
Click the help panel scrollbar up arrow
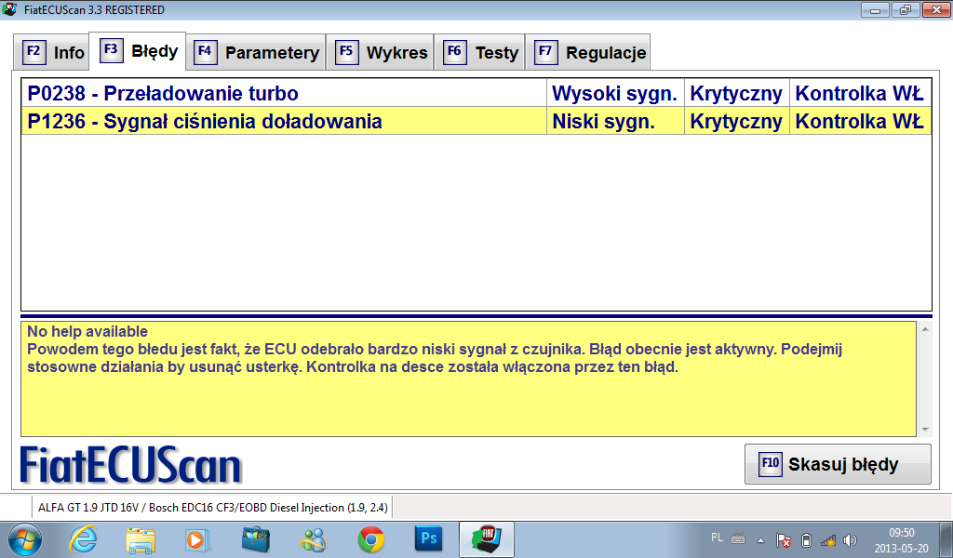pos(925,329)
